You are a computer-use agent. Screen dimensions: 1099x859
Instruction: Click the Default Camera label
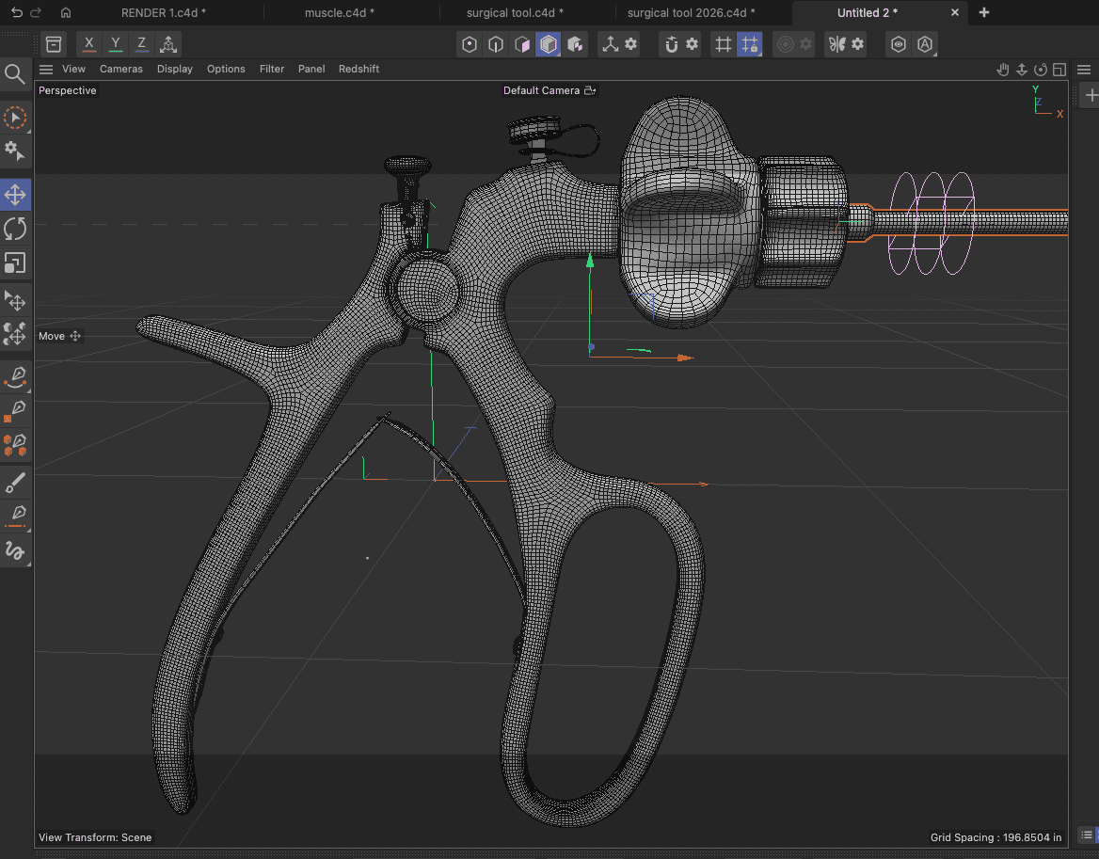click(x=541, y=90)
